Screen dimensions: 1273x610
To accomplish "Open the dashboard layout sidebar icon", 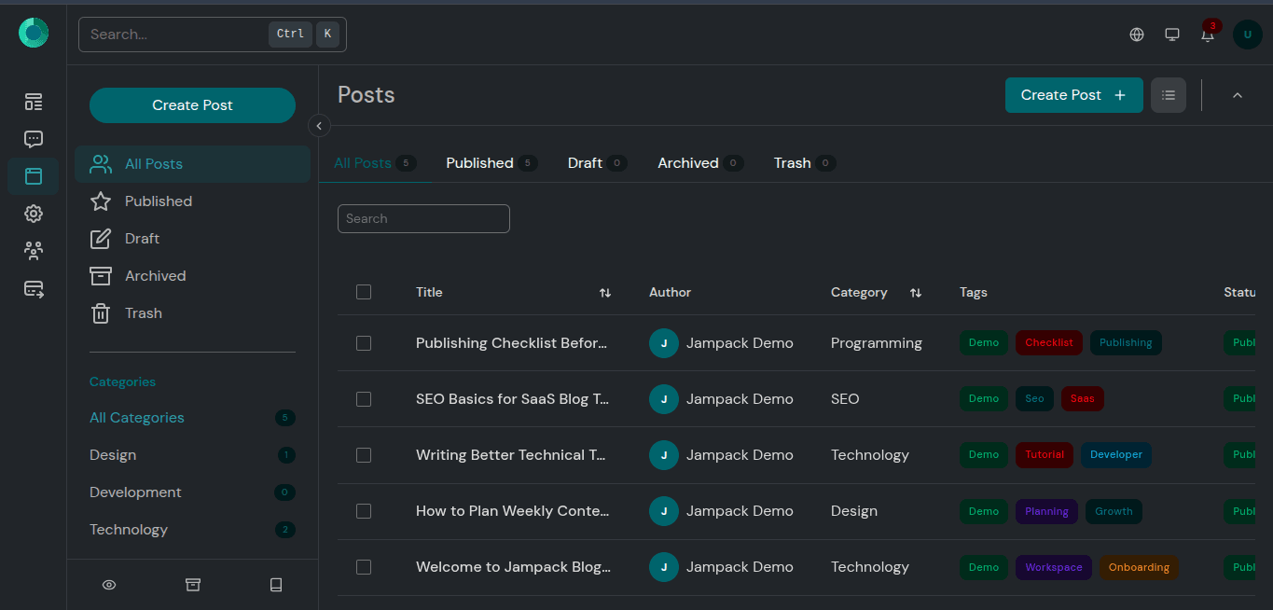I will point(34,102).
